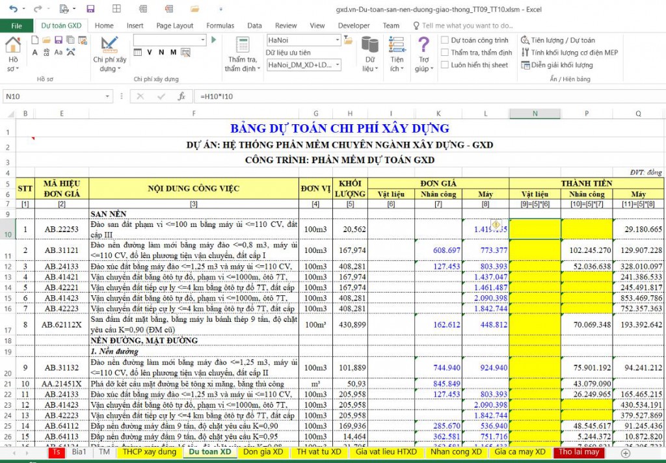Open the Developer ribbon tab
Image resolution: width=666 pixels, height=463 pixels.
pos(353,25)
